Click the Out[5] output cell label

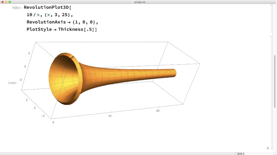coord(13,83)
